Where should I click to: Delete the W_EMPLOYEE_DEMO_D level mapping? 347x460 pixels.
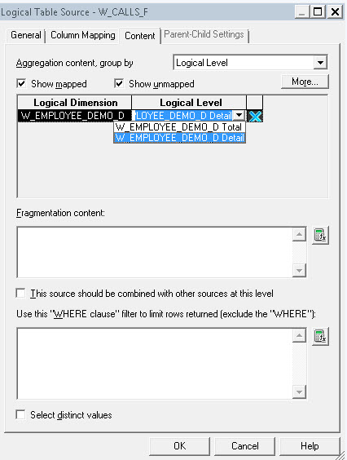[x=255, y=116]
